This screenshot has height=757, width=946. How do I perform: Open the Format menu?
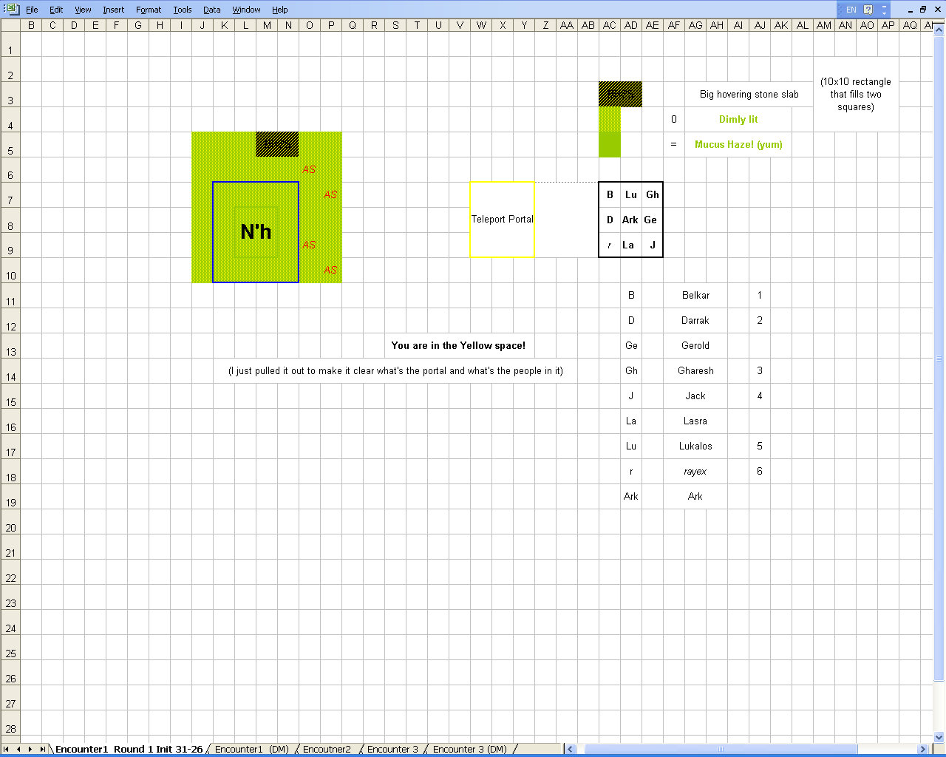point(148,10)
